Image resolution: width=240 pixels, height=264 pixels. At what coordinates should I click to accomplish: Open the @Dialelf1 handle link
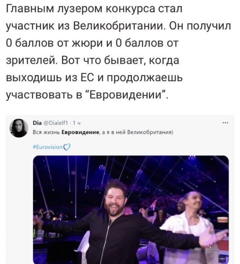tap(56, 123)
